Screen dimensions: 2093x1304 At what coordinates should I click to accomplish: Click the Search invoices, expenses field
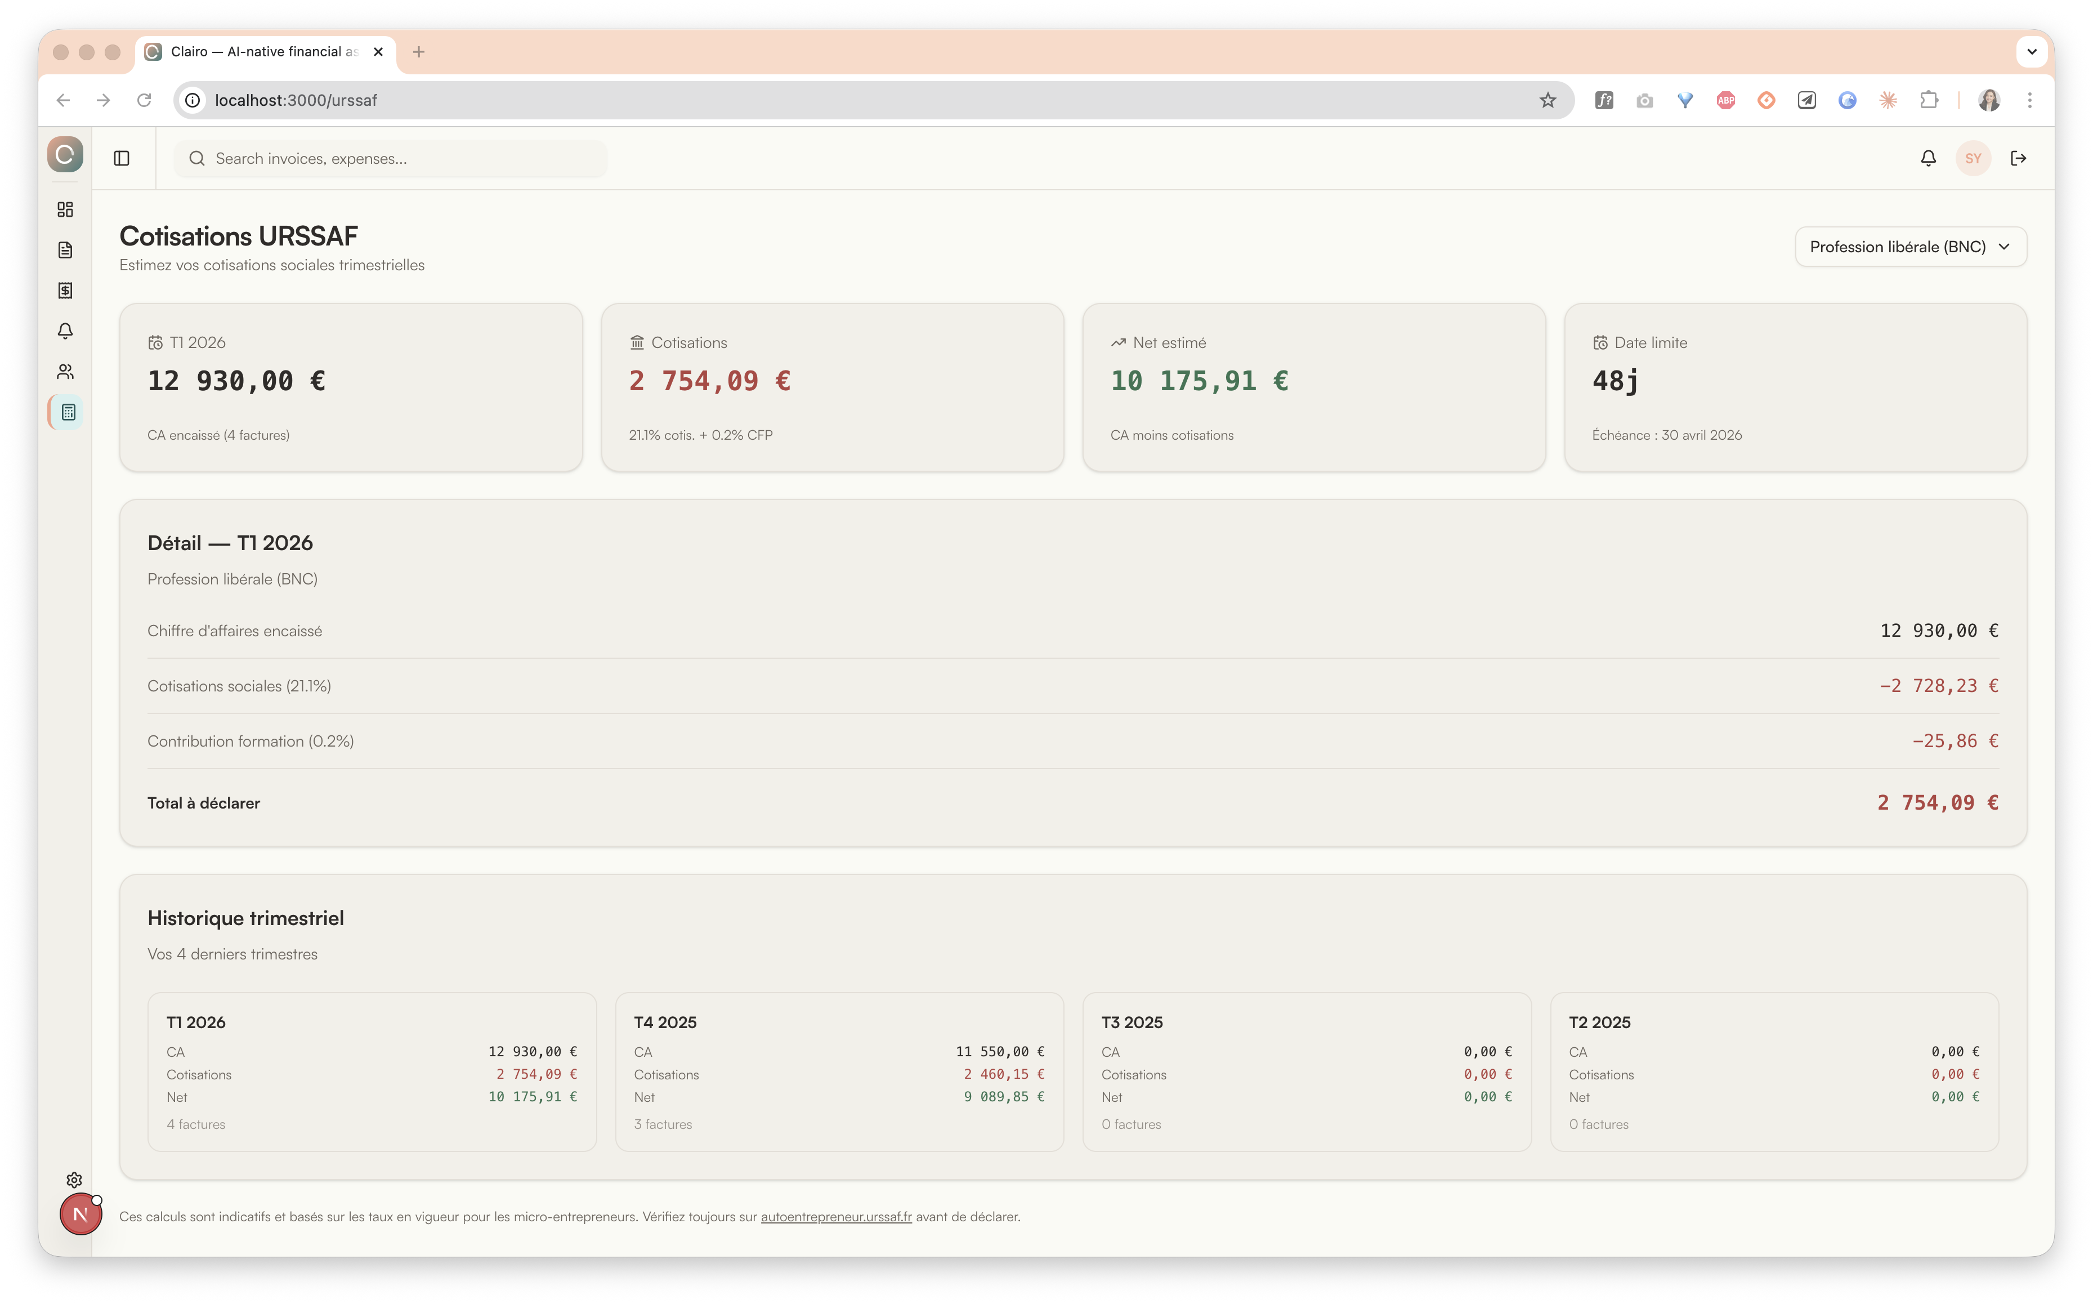[x=391, y=159]
